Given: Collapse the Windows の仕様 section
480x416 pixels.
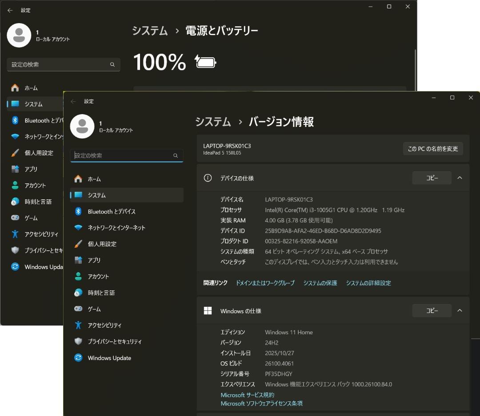Looking at the screenshot, I should (460, 310).
